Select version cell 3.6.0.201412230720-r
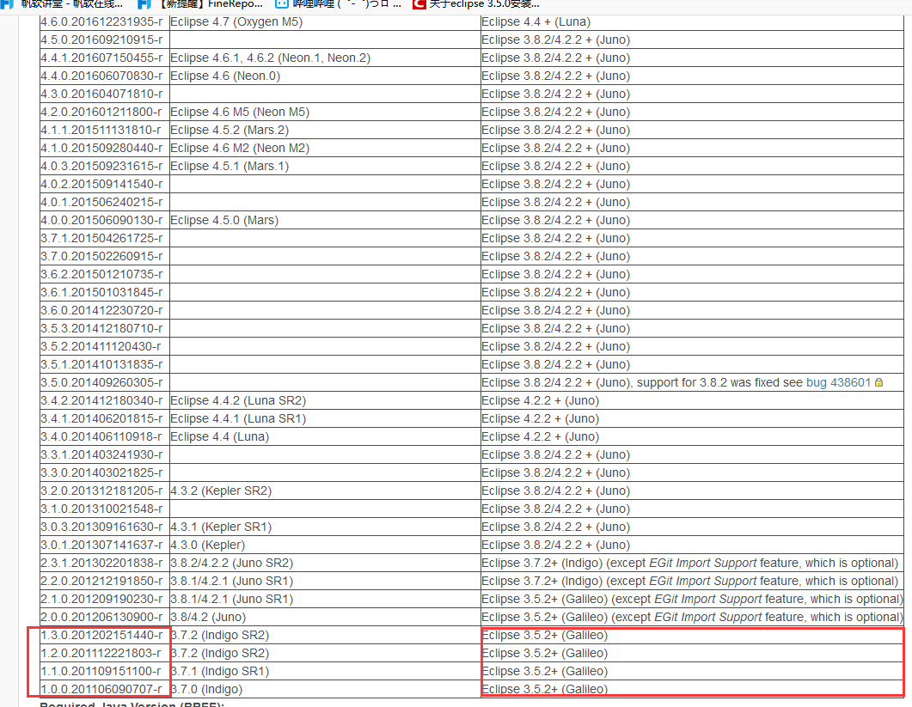 tap(105, 310)
